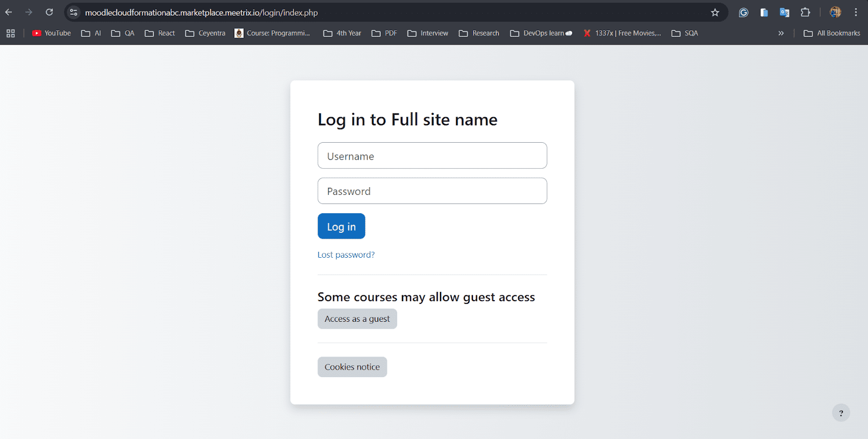The image size is (868, 439).
Task: Open the 4th Year bookmarks folder
Action: point(342,33)
